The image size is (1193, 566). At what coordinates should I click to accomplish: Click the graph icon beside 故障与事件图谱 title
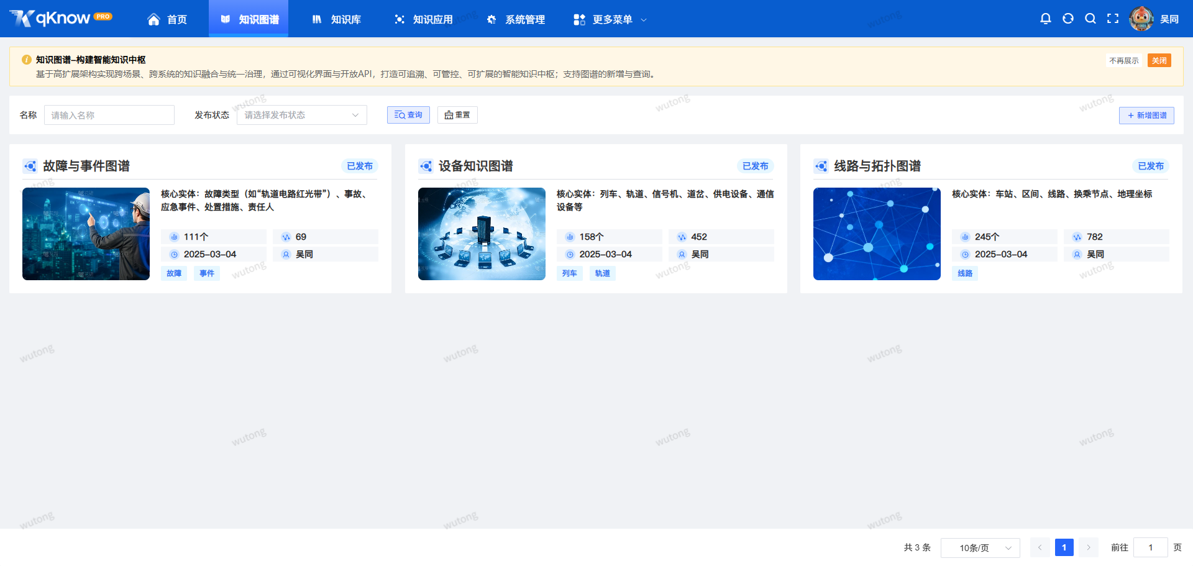tap(31, 166)
